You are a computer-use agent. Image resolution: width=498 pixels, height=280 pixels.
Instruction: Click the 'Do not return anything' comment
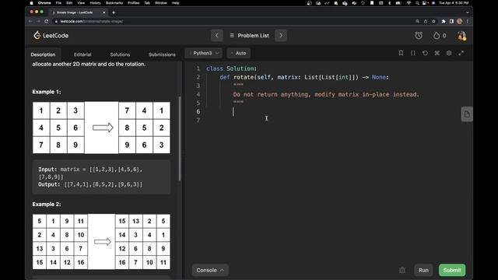[326, 94]
